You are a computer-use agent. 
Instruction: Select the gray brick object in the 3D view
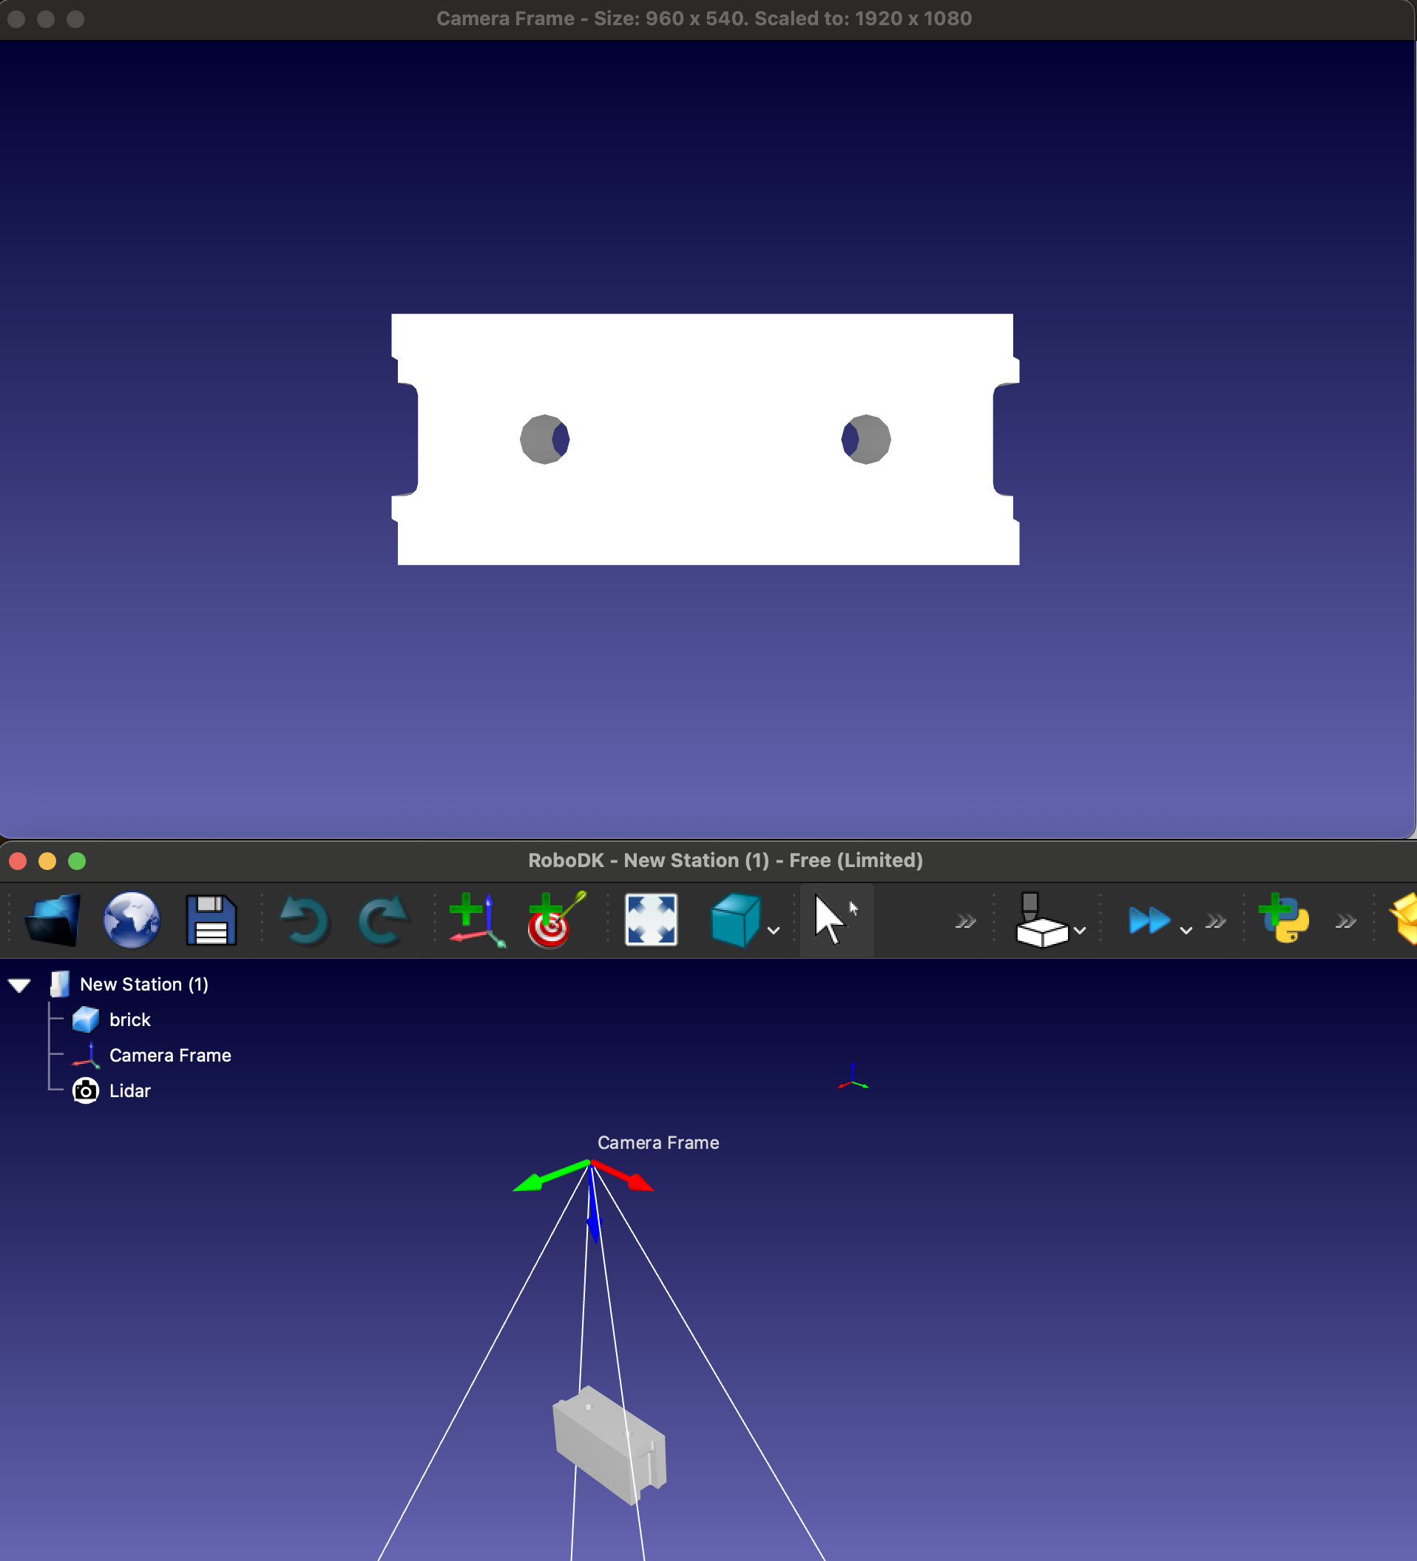point(610,1444)
